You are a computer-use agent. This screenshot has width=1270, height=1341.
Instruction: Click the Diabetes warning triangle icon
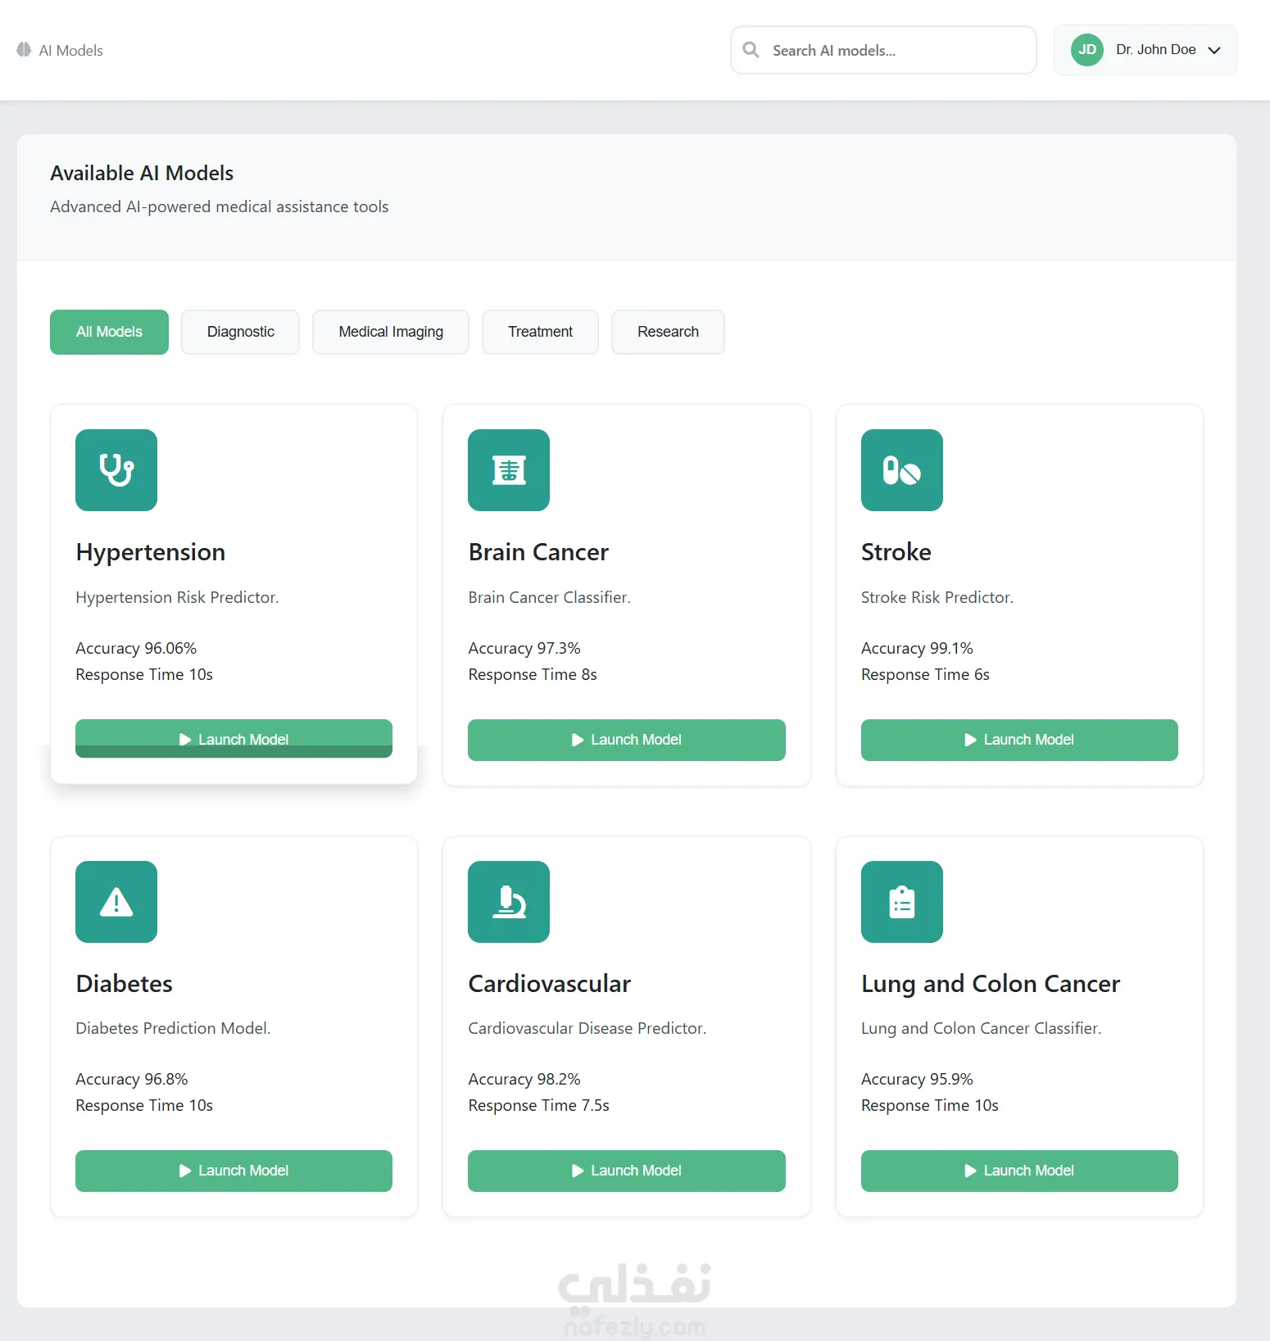tap(116, 902)
